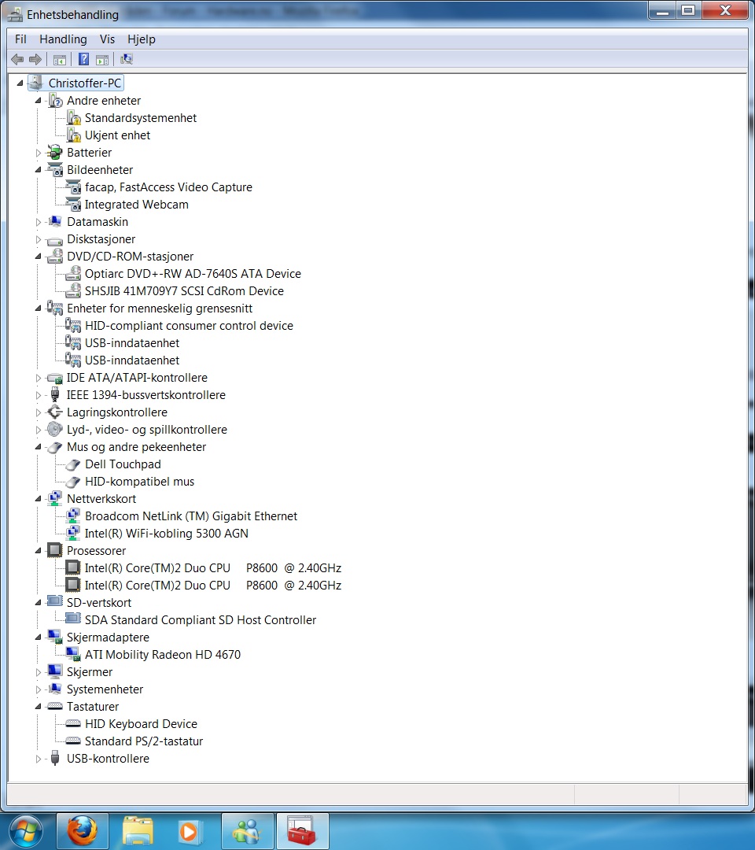
Task: Click the Ukjent enhet warning icon
Action: click(x=73, y=135)
